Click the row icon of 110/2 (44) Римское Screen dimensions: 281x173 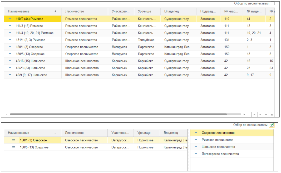coord(10,19)
